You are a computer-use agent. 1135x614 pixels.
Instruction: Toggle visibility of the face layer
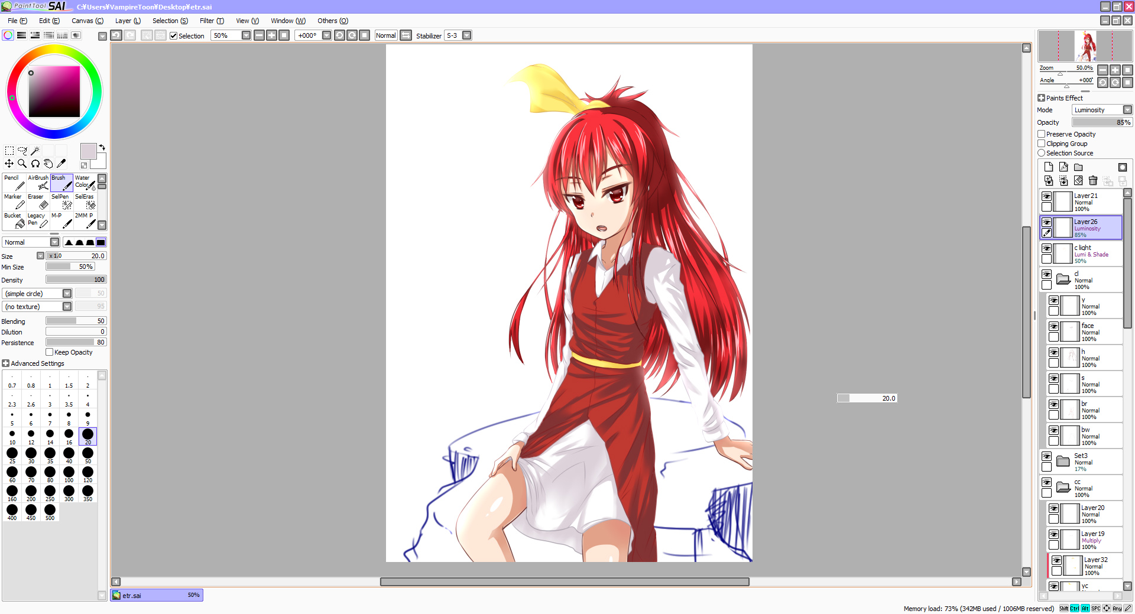tap(1054, 326)
